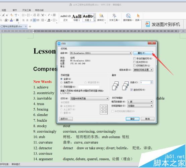The width and height of the screenshot is (186, 168).
Task: Click 选项 options button in print dialog
Action: pos(66,119)
